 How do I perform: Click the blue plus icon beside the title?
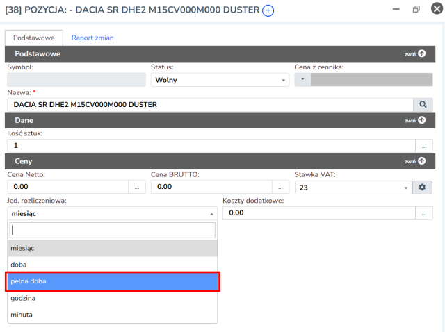click(x=268, y=11)
